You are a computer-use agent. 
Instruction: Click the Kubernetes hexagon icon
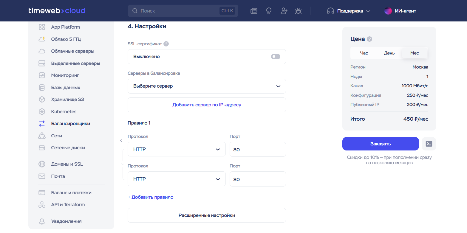[42, 112]
